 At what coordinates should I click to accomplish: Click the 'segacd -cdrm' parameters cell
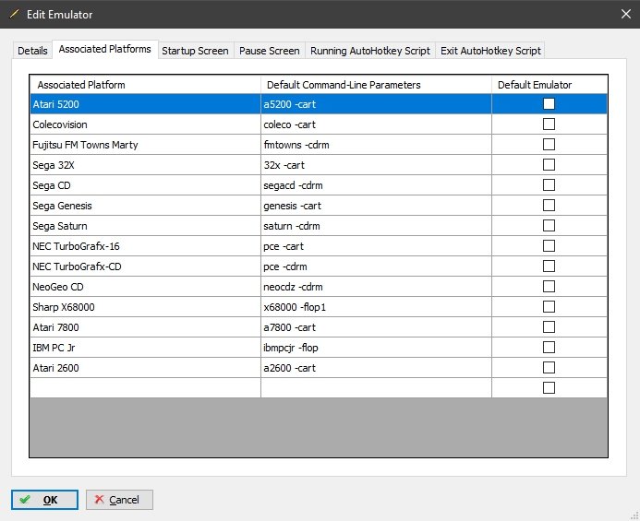(x=376, y=185)
